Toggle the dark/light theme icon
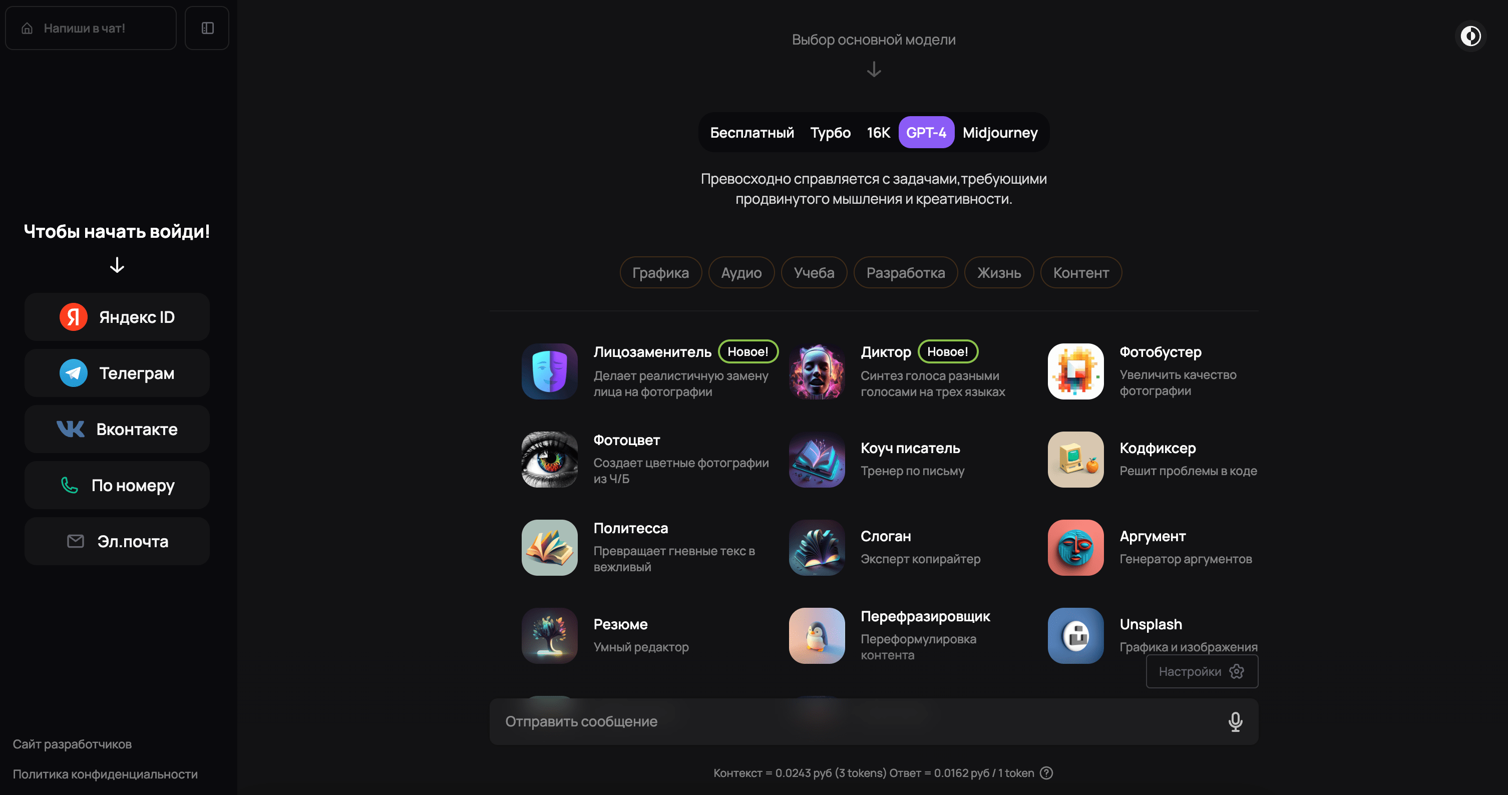Screen dimensions: 1508x795 1470,37
